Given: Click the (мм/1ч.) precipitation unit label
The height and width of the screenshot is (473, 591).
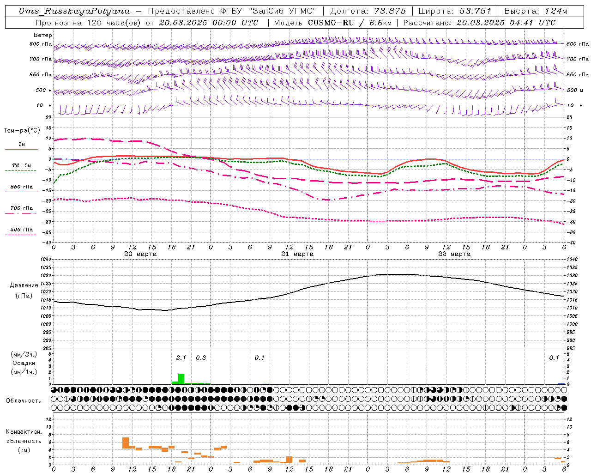Looking at the screenshot, I should coord(24,372).
